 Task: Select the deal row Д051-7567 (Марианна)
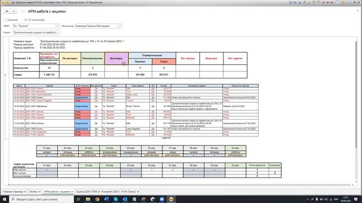pyautogui.click(x=136, y=107)
